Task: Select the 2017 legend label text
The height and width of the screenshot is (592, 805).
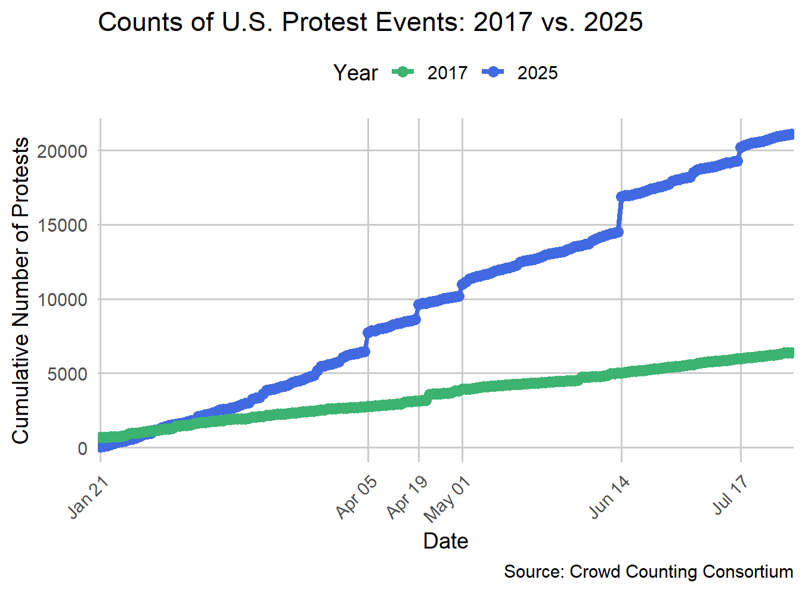Action: [x=447, y=73]
